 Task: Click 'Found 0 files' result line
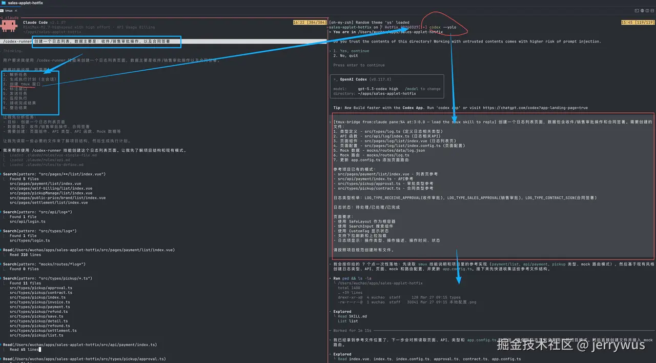tap(25, 269)
